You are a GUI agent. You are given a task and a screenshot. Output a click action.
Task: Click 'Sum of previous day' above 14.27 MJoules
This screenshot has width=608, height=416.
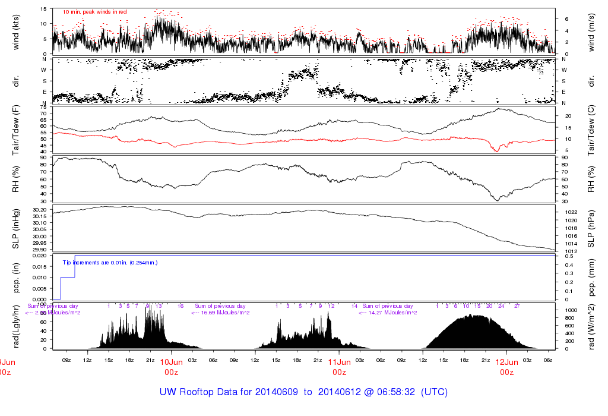pos(387,306)
